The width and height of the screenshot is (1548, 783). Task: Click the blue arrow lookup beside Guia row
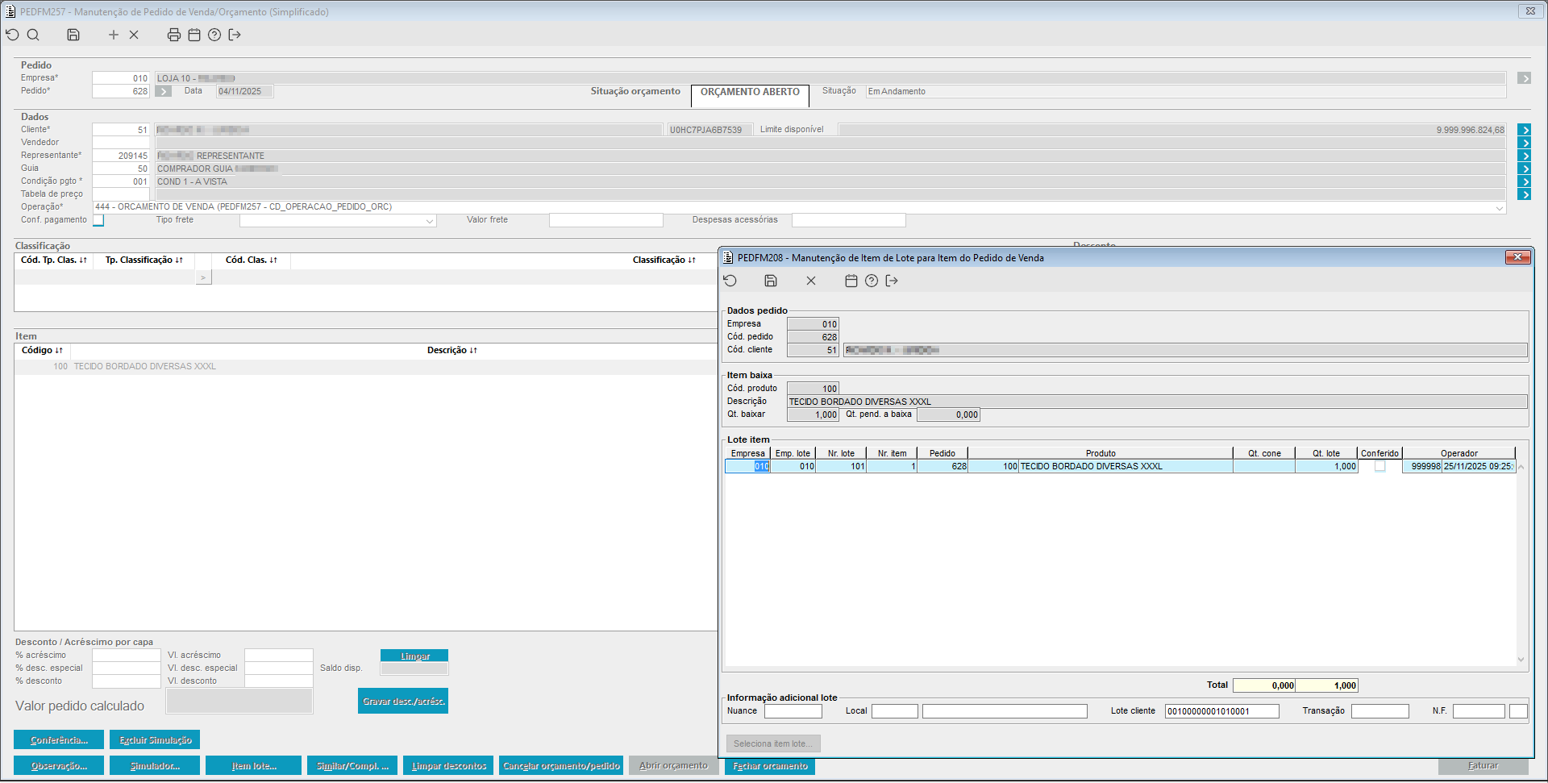tap(1524, 169)
